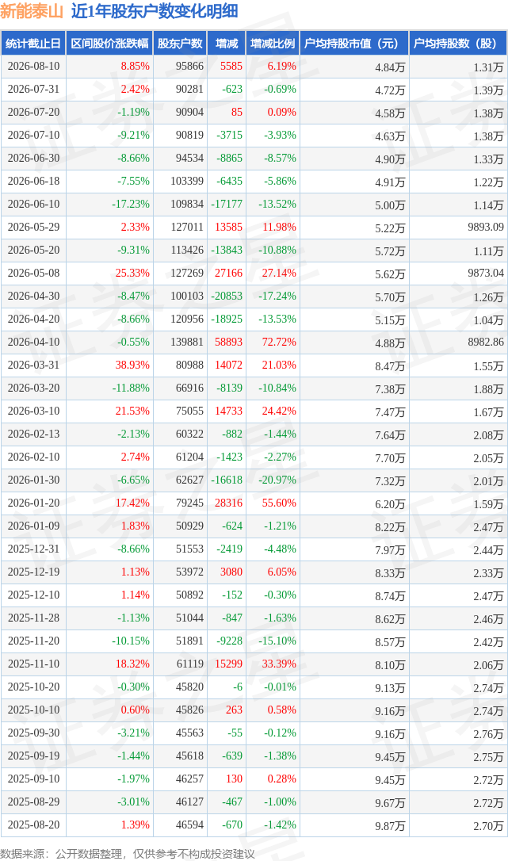Click the 户均持股市值（元） header
This screenshot has height=861, width=508.
[354, 44]
